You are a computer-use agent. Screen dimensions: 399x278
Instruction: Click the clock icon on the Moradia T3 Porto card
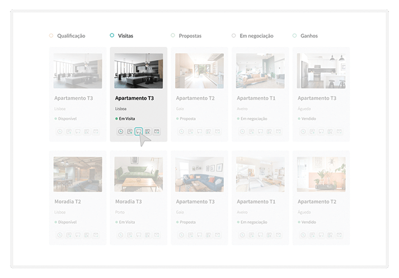[x=120, y=234]
